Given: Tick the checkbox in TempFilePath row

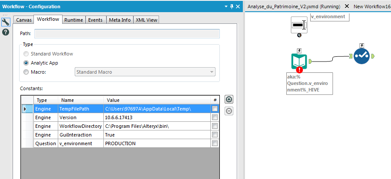Looking at the screenshot, I should point(215,109).
